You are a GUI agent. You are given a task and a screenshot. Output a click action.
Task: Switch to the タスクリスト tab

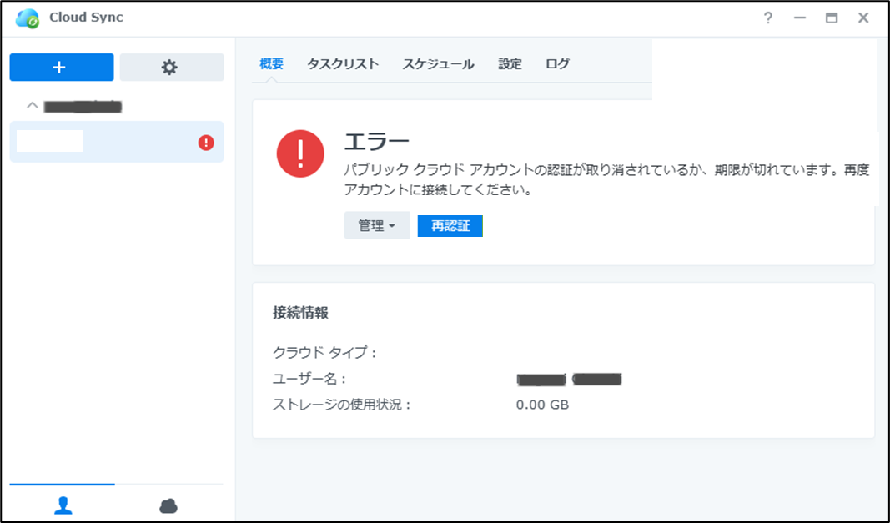pyautogui.click(x=343, y=64)
